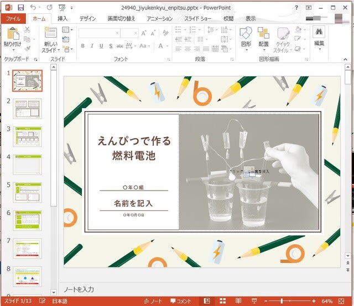This screenshot has width=354, height=306.
Task: Switch to the デザイン (Design) tab
Action: coord(87,18)
